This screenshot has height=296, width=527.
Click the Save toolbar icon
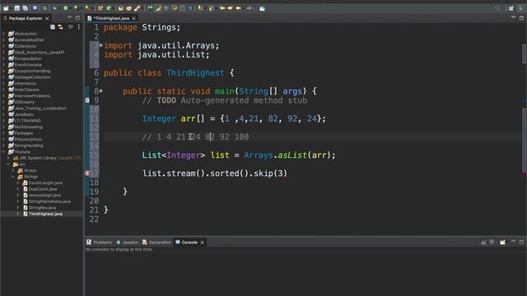click(16, 8)
